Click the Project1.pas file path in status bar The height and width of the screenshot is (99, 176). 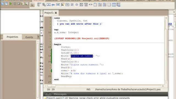click(128, 89)
